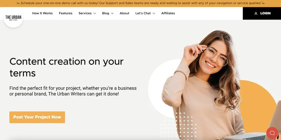
Task: Click the LOGIN button text
Action: pyautogui.click(x=266, y=13)
